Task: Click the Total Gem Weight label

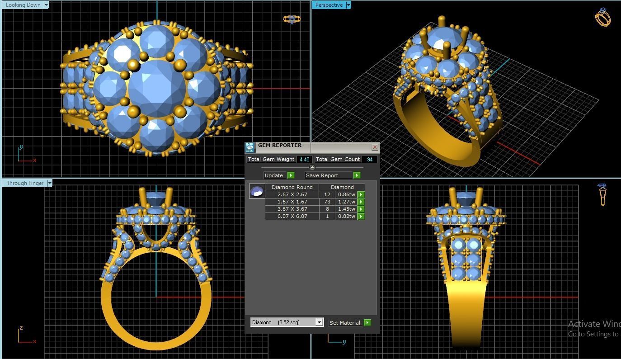Action: click(271, 159)
